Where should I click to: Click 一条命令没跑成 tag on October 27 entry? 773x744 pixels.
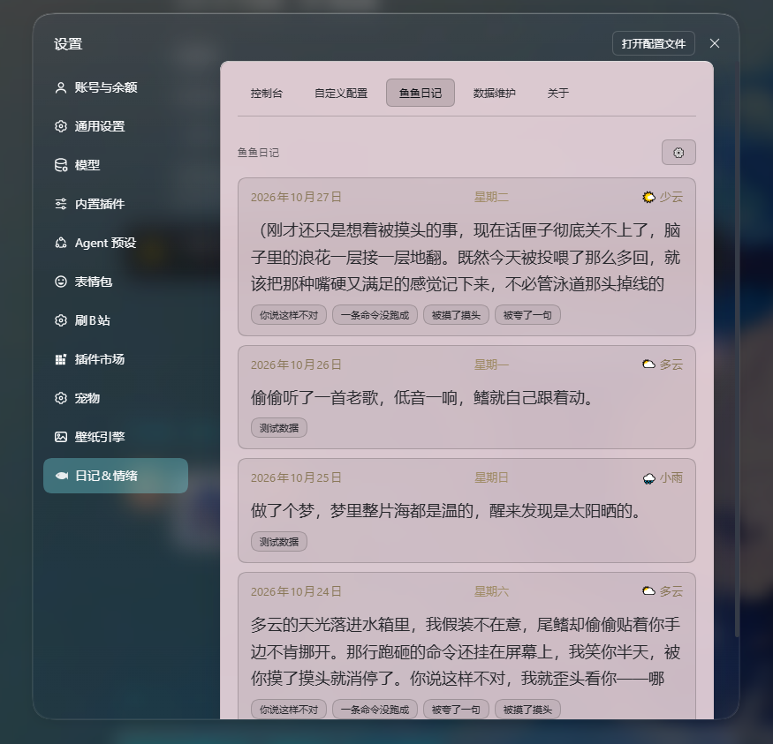point(375,315)
